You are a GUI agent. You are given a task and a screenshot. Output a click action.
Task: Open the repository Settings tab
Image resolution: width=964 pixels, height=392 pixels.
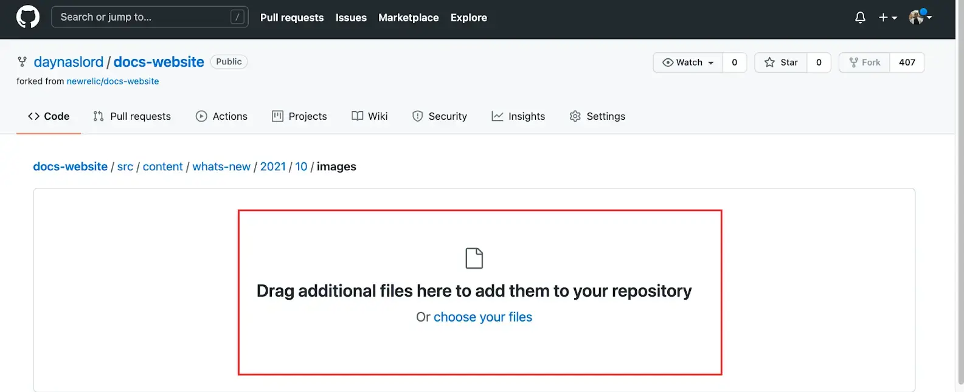click(597, 116)
